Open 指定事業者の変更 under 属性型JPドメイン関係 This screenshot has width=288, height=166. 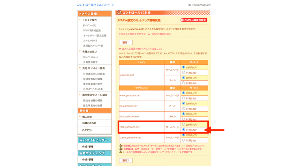pyautogui.click(x=93, y=106)
